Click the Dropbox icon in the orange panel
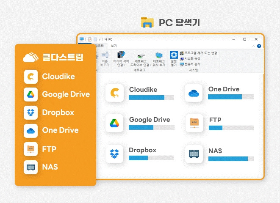The height and width of the screenshot is (203, 280). [x=31, y=112]
